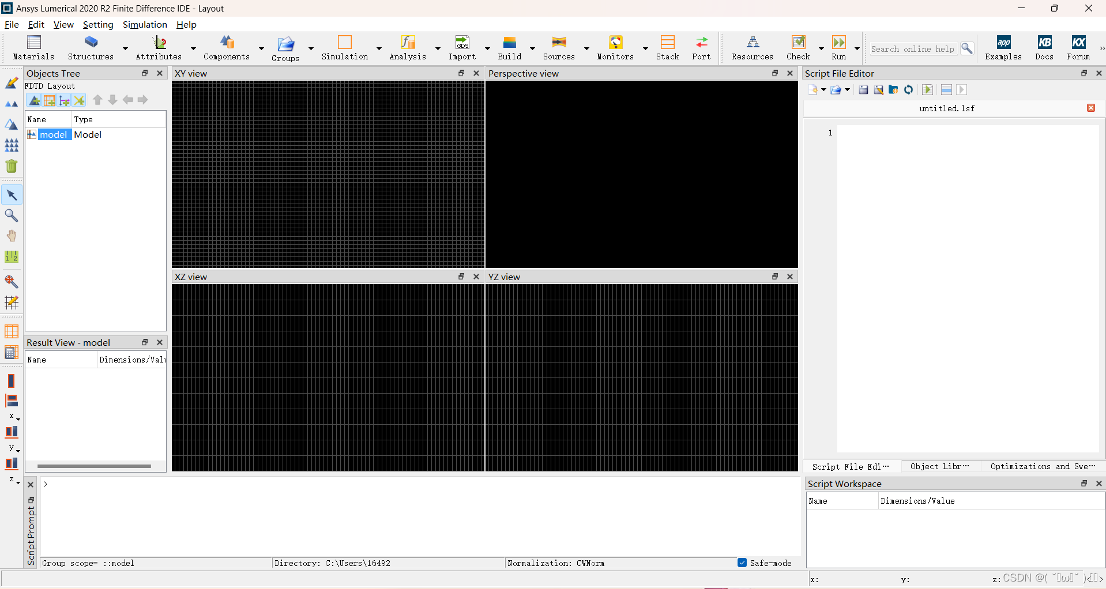Open the View menu
Image resolution: width=1106 pixels, height=589 pixels.
pos(63,24)
